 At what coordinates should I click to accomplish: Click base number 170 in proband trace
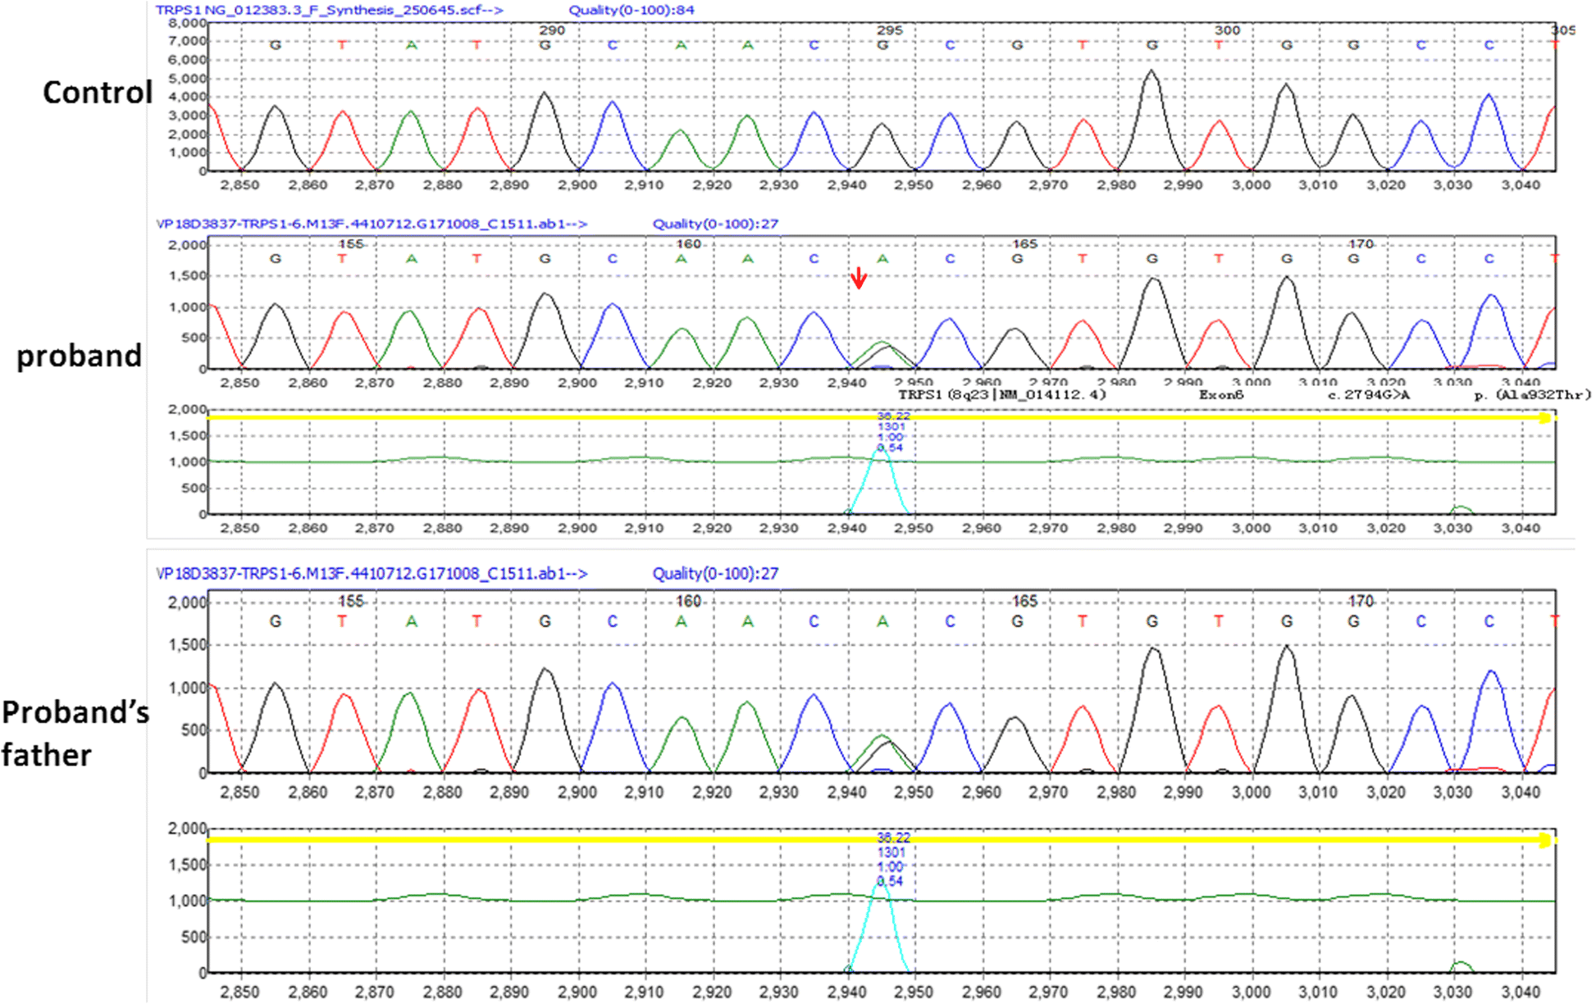coord(1361,244)
